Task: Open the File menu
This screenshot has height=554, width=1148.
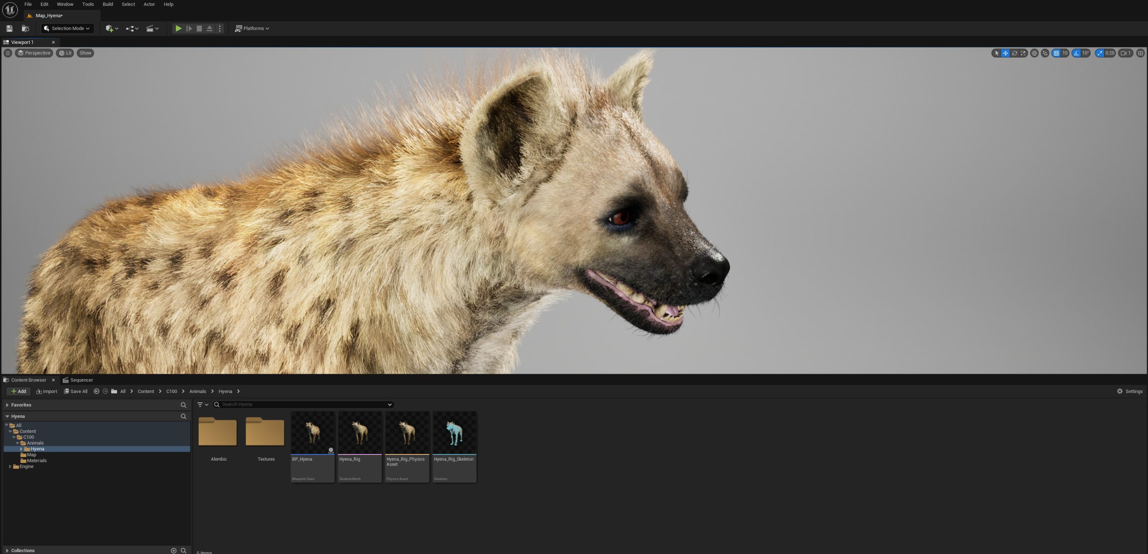Action: [28, 4]
